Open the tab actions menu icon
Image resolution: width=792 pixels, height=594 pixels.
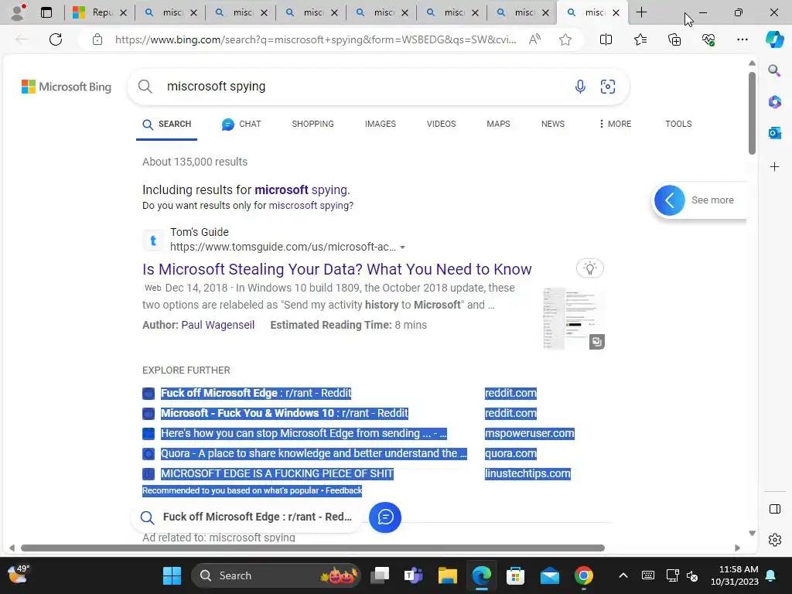pyautogui.click(x=46, y=12)
